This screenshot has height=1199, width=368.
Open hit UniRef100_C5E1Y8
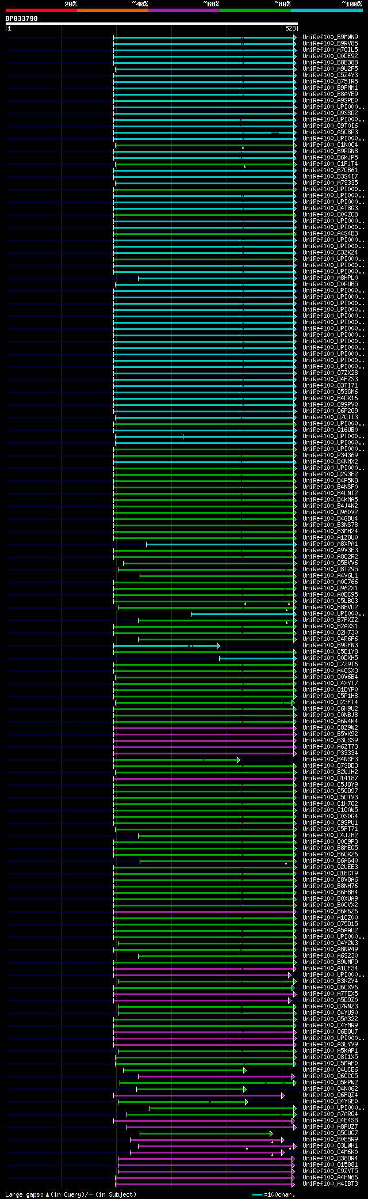(330, 651)
